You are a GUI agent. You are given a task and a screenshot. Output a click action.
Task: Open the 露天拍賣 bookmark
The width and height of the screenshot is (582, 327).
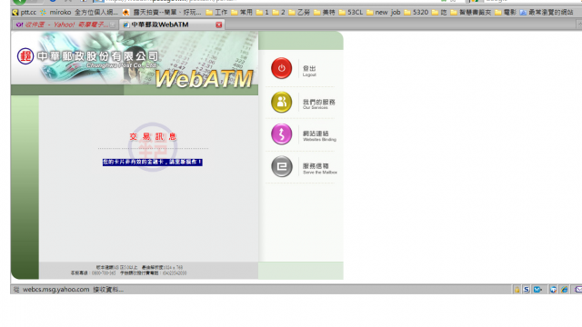[x=162, y=12]
